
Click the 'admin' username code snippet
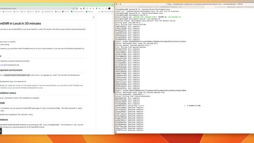click(80, 108)
